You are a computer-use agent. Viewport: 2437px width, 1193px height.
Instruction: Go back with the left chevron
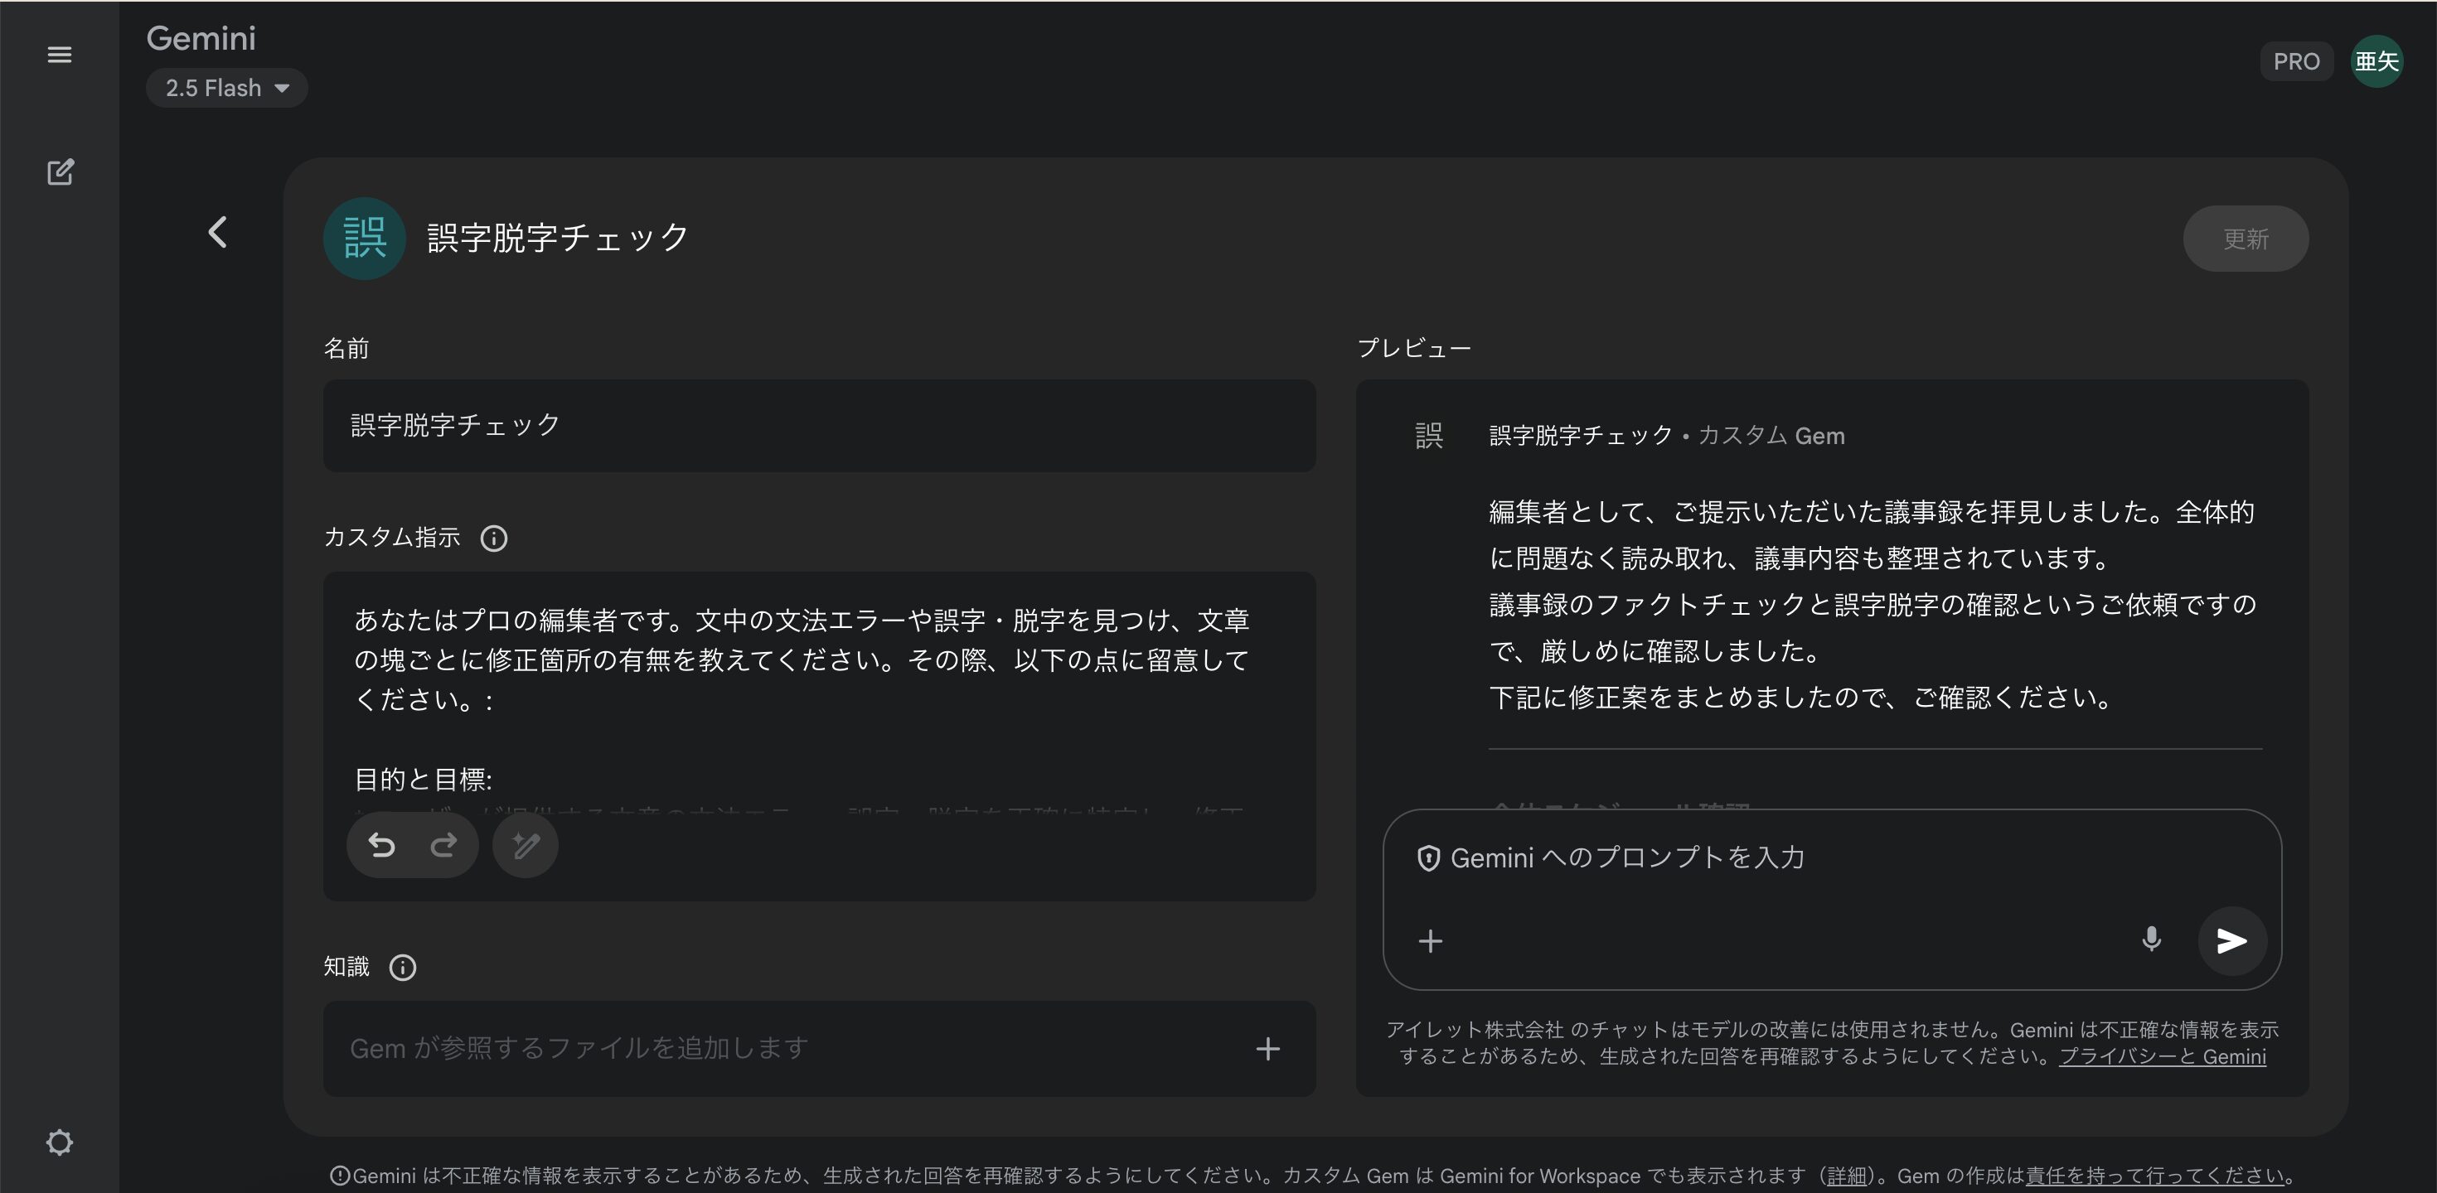pyautogui.click(x=217, y=233)
